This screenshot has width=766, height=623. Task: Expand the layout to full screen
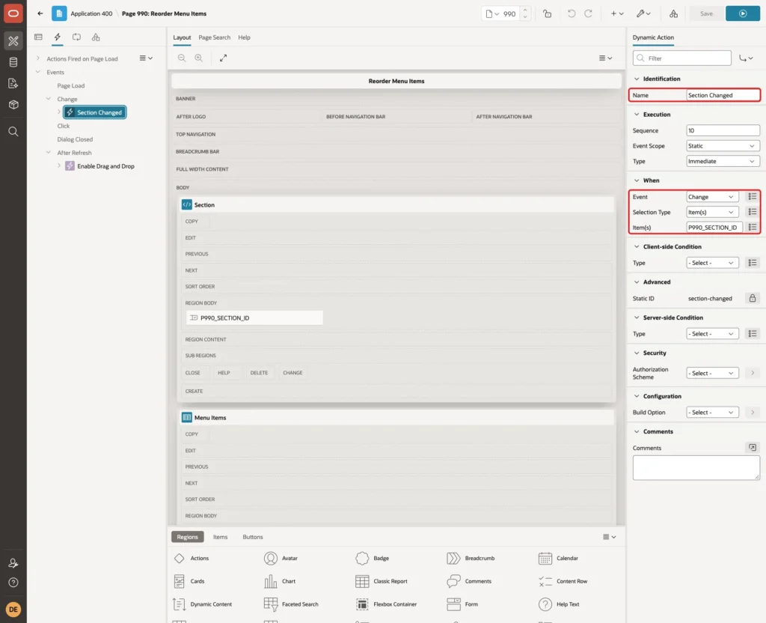click(x=223, y=58)
